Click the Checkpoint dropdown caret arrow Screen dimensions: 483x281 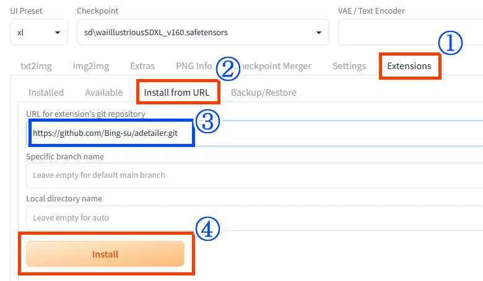click(319, 33)
